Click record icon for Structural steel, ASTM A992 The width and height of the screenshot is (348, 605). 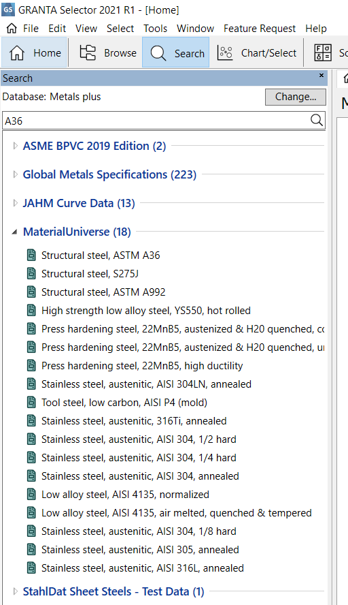pyautogui.click(x=31, y=292)
